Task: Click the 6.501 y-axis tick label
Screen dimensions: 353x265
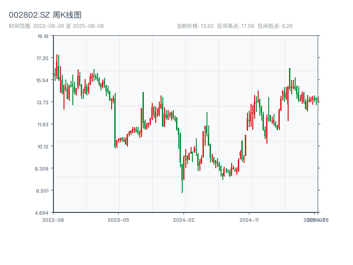Action: click(x=43, y=191)
